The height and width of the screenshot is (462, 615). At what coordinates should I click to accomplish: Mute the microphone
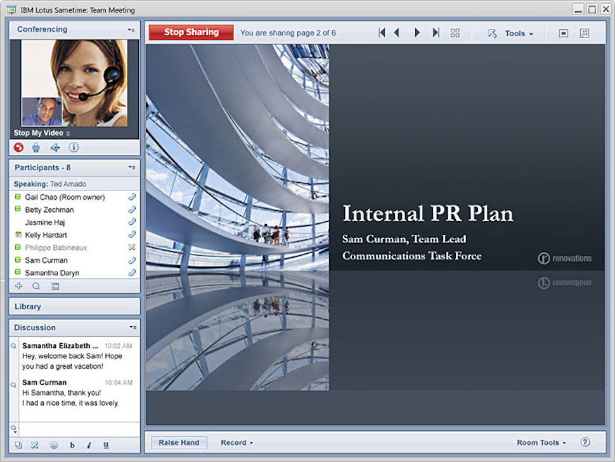[x=36, y=148]
